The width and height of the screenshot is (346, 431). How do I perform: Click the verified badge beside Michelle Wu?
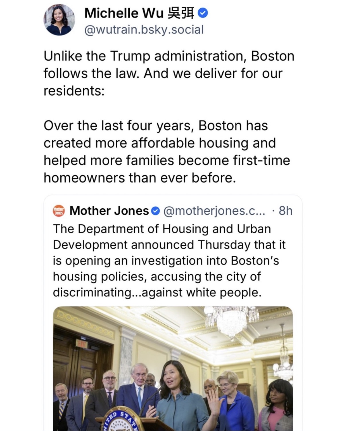coord(203,13)
